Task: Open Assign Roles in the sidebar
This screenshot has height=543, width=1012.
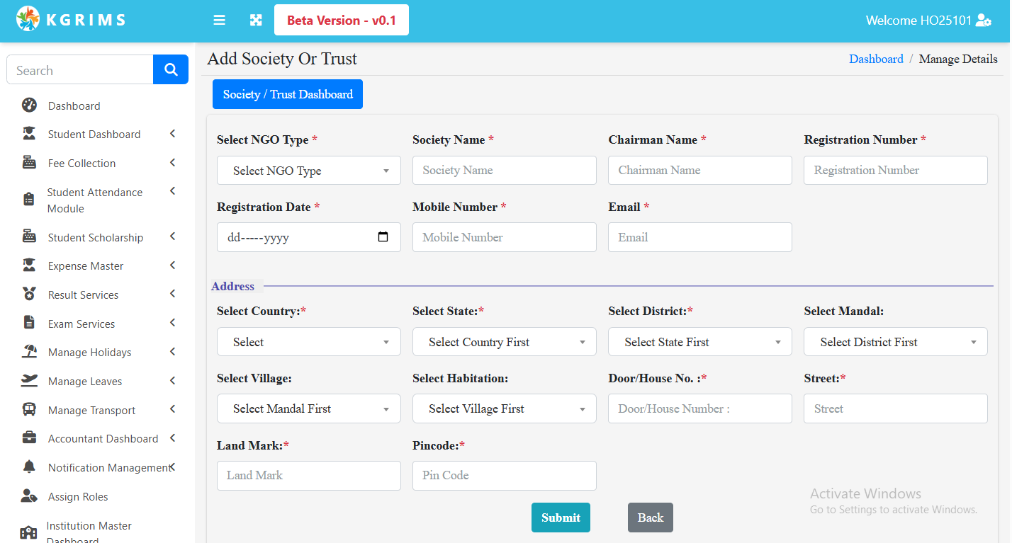Action: pos(78,496)
